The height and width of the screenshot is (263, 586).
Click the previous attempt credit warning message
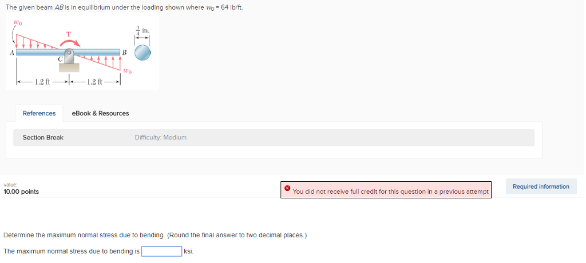coord(390,192)
